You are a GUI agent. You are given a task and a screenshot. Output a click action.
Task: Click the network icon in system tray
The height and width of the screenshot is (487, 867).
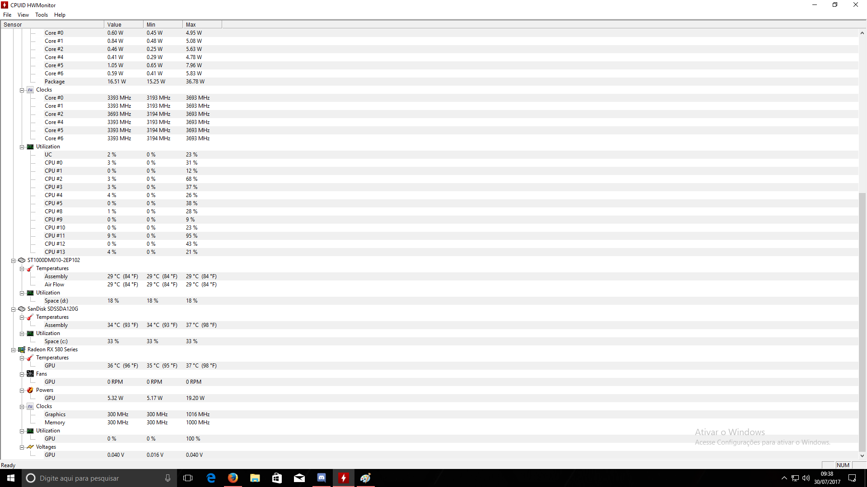[x=795, y=478]
